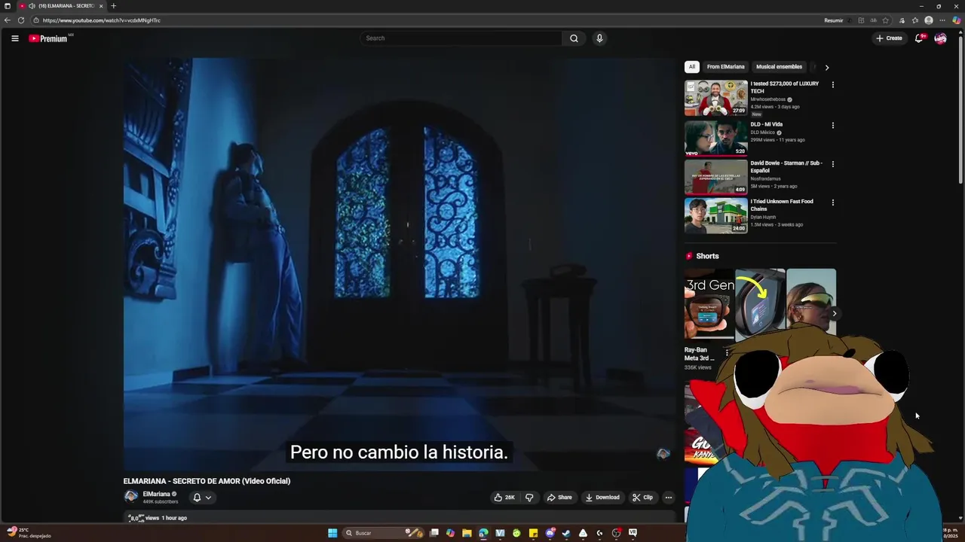Screen dimensions: 965x542
Task: Open the Create button
Action: coord(889,38)
